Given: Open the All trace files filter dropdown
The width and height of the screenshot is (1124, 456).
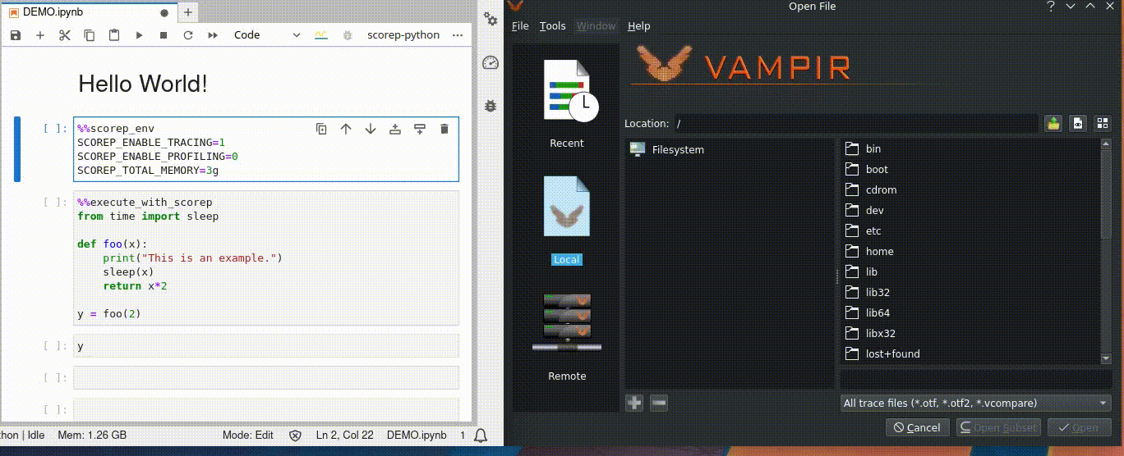Looking at the screenshot, I should click(975, 403).
